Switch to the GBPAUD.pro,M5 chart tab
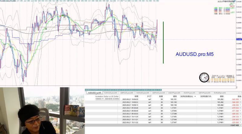The image size is (242, 134). point(127,93)
